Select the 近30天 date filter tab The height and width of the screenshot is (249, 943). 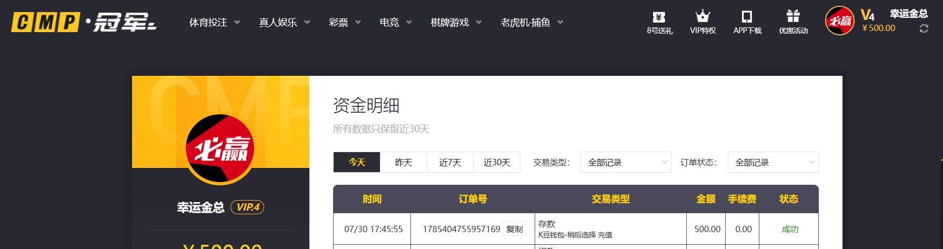pos(497,162)
